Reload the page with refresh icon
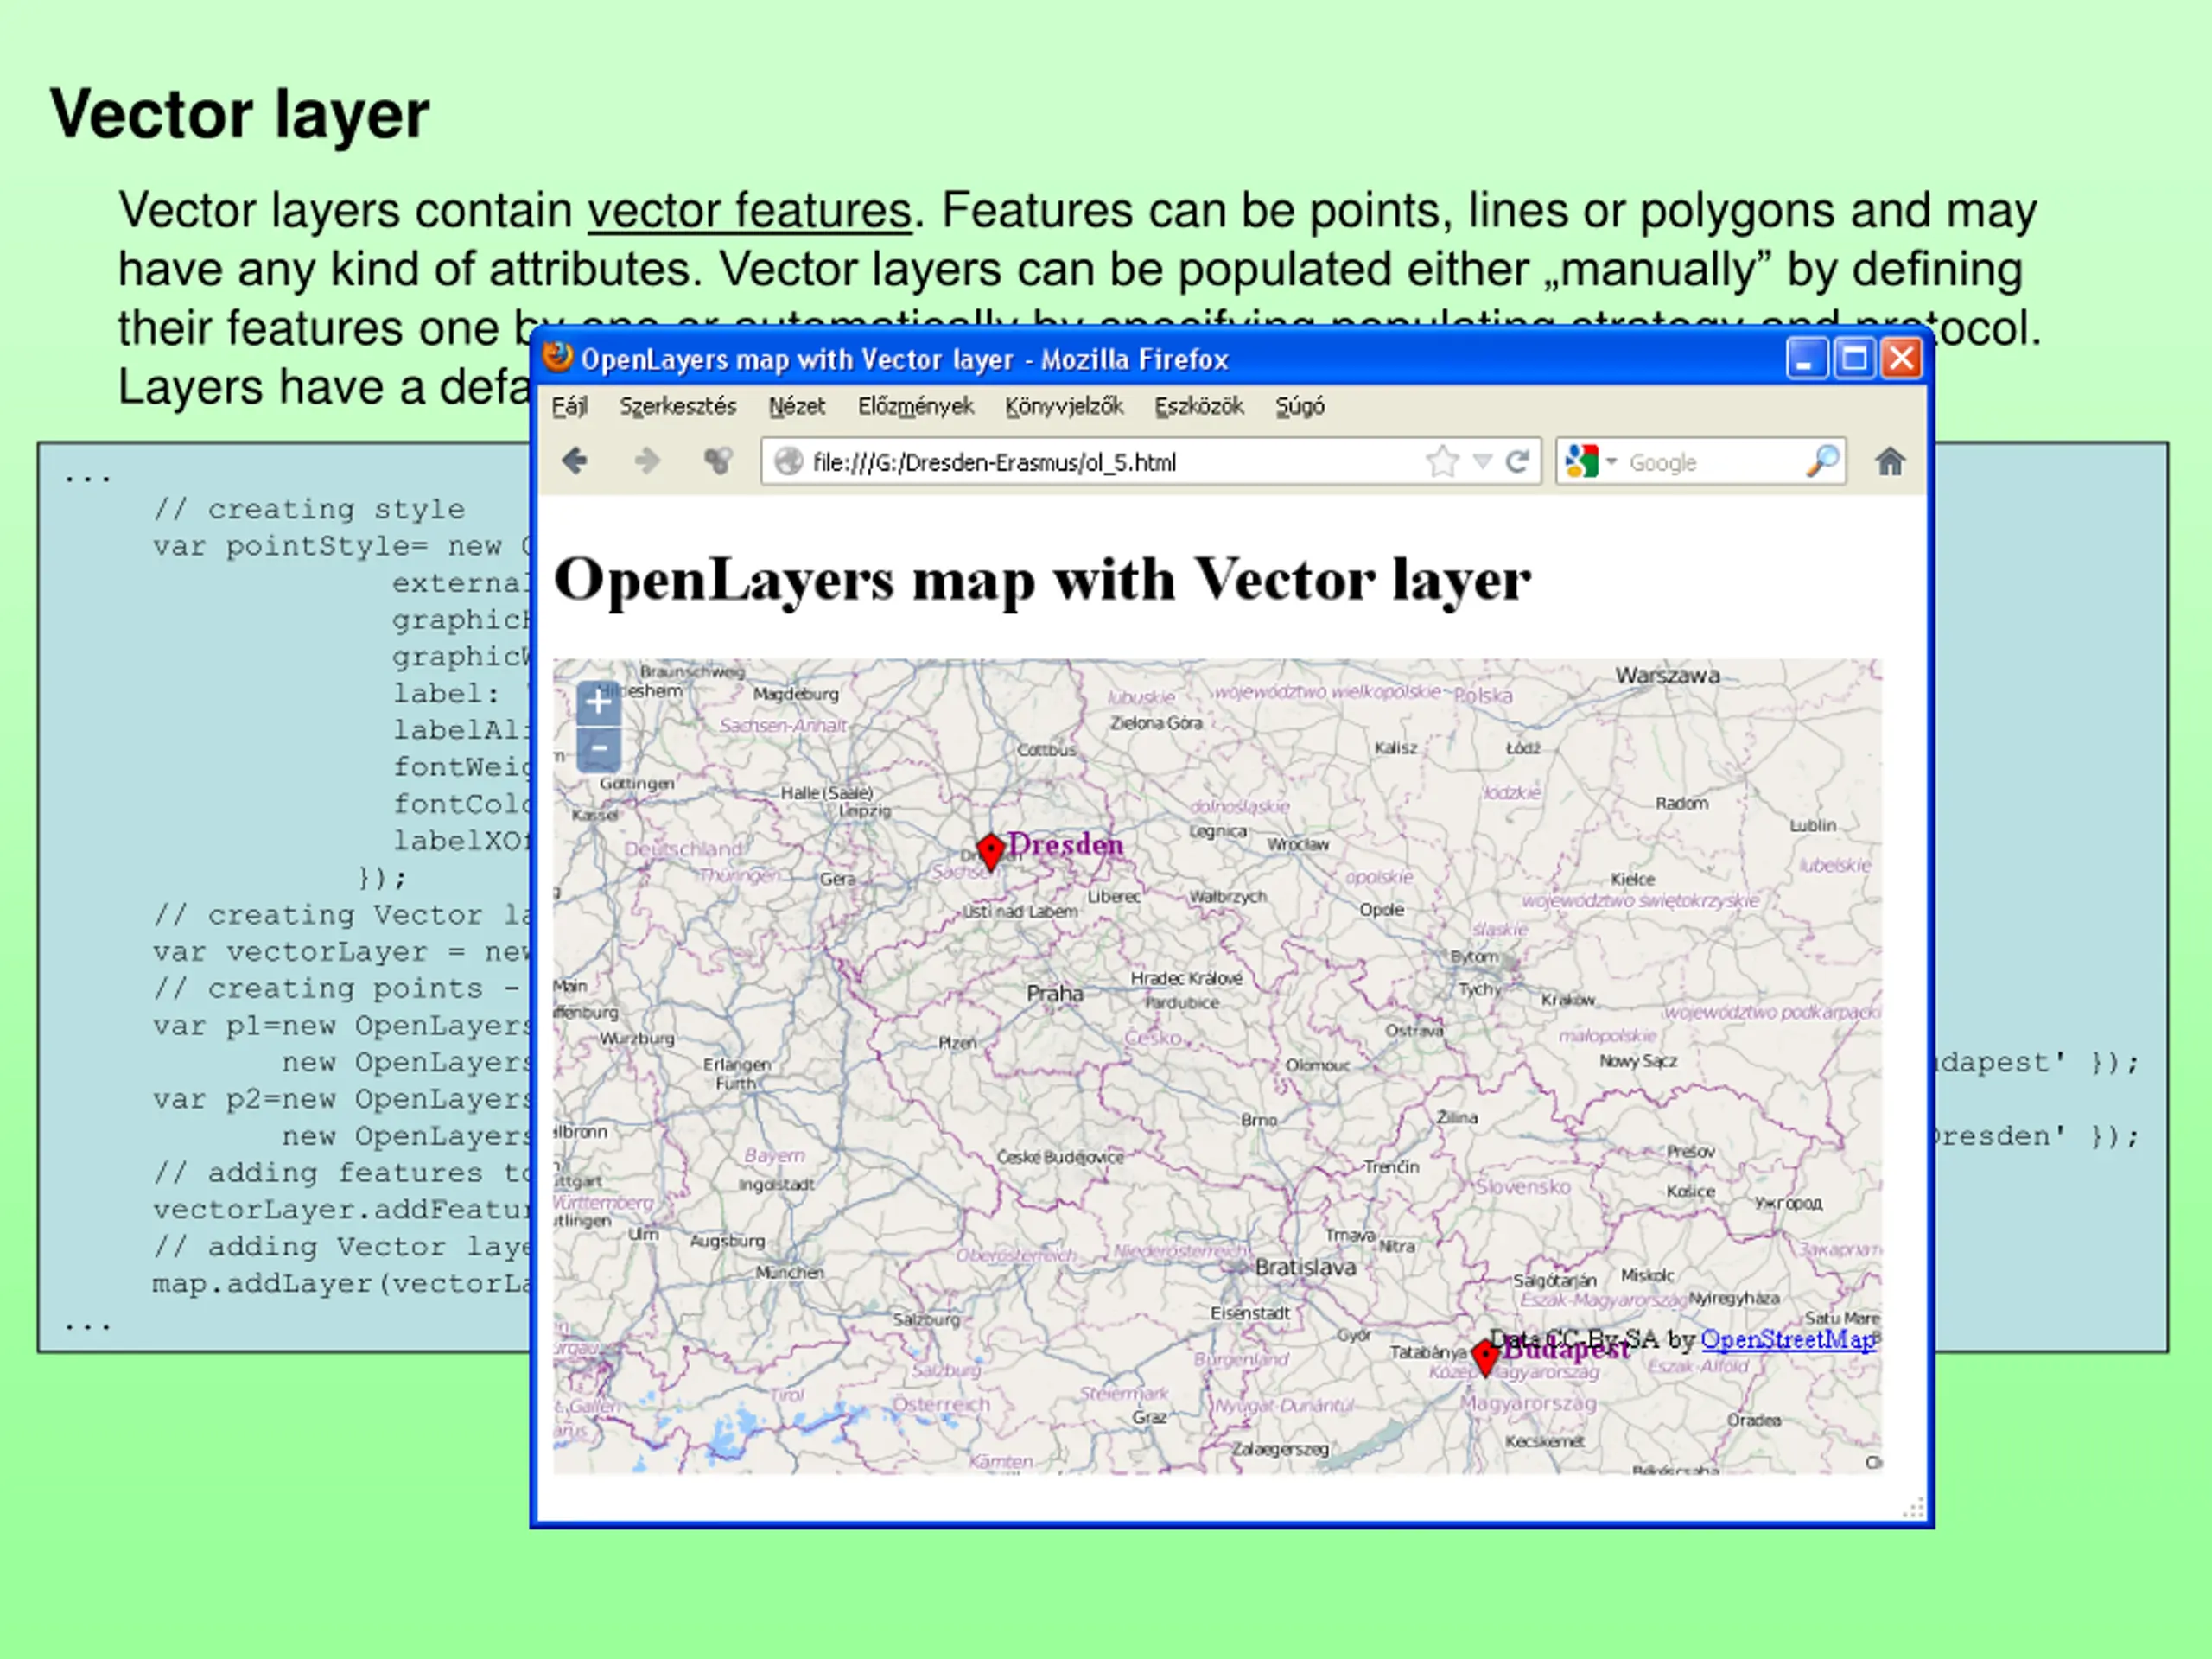The height and width of the screenshot is (1659, 2212). [1517, 461]
